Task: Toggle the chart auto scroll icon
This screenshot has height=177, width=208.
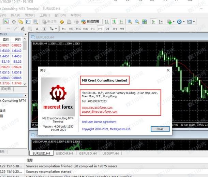Action: [x=153, y=21]
